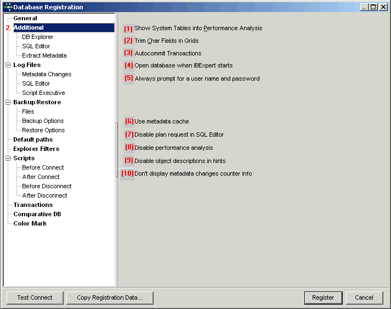Viewport: 391px width, 309px height.
Task: Check Disable performance analysis
Action: [x=168, y=148]
